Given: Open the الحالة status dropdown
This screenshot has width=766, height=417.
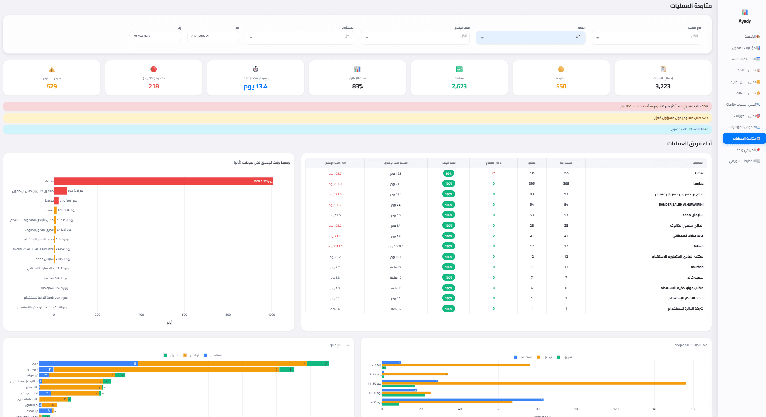Looking at the screenshot, I should click(531, 38).
